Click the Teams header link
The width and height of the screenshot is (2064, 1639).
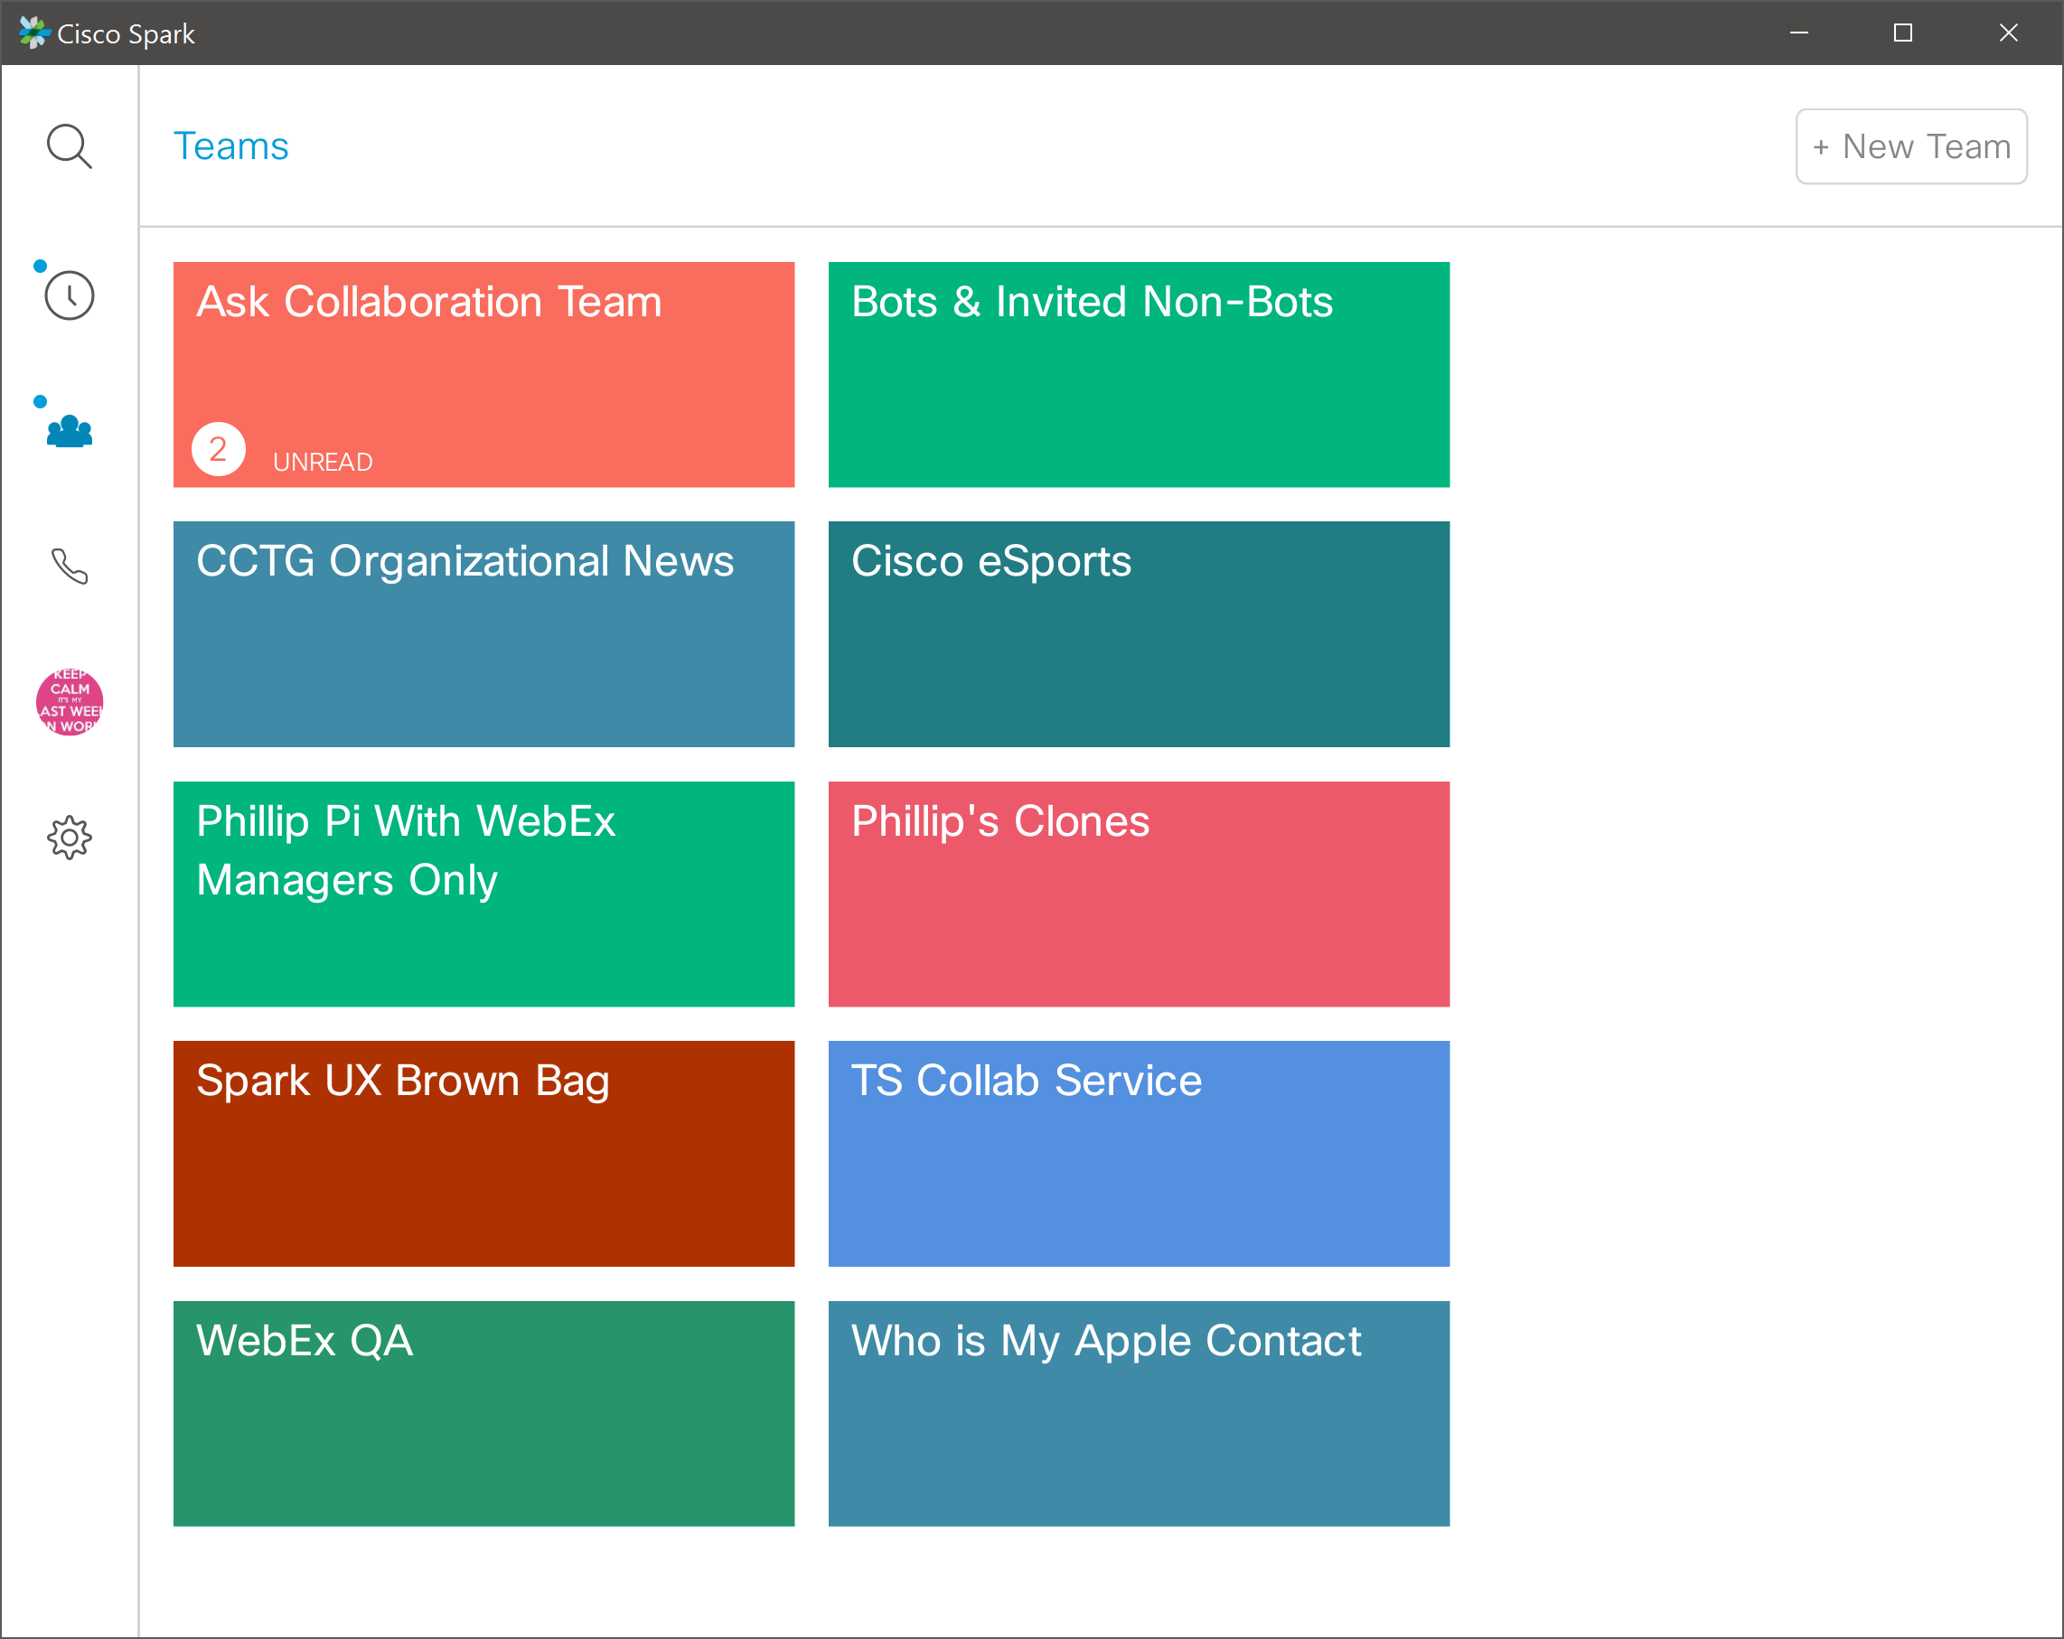(230, 146)
